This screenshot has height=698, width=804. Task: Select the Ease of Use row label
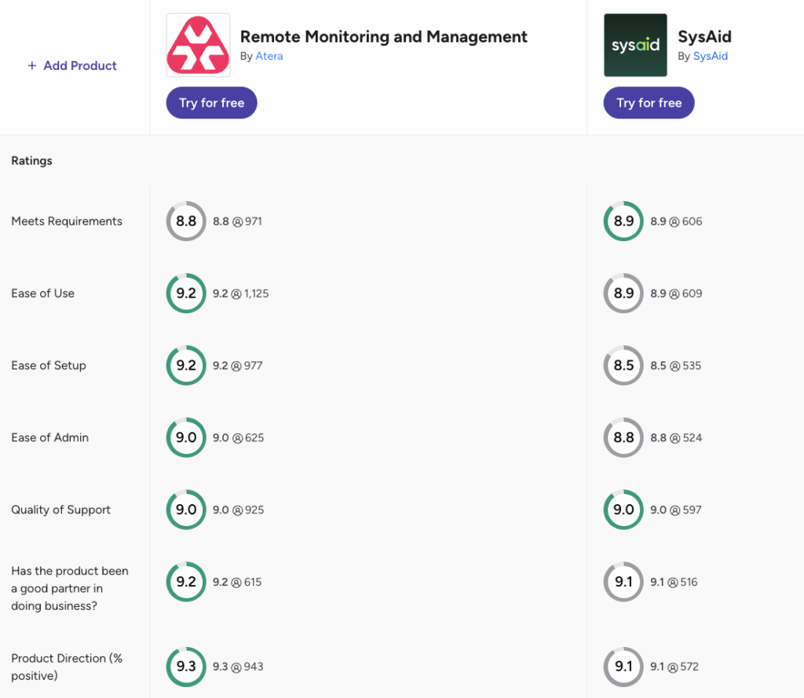click(x=43, y=294)
